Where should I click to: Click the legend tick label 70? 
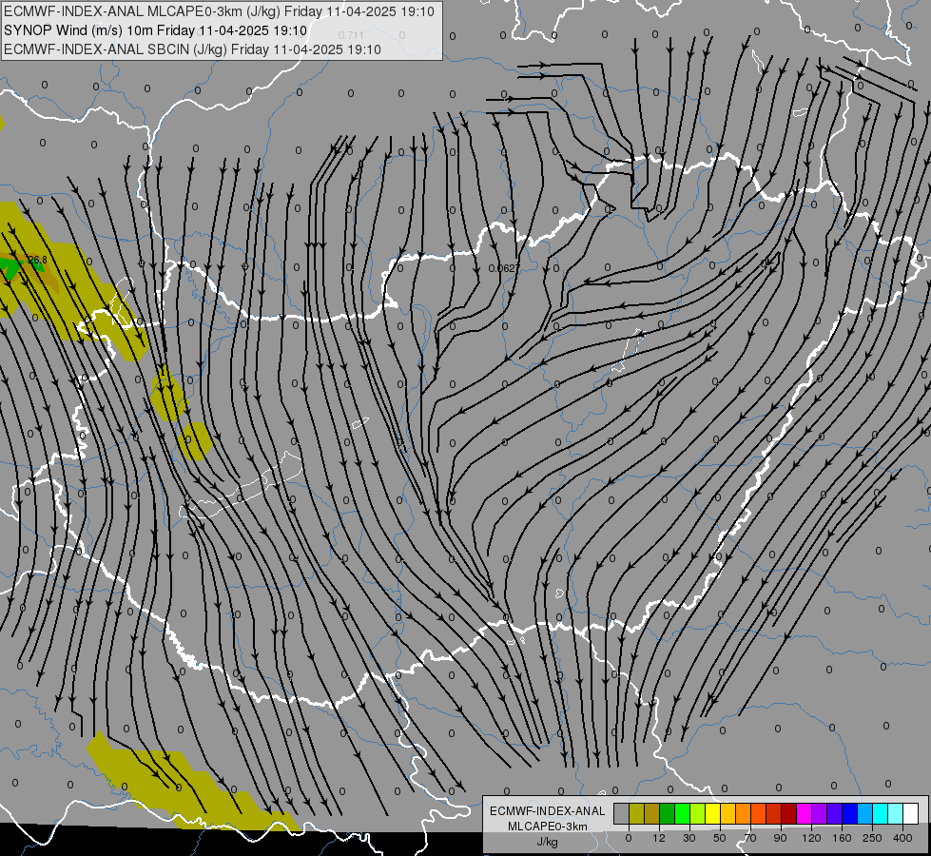(750, 838)
